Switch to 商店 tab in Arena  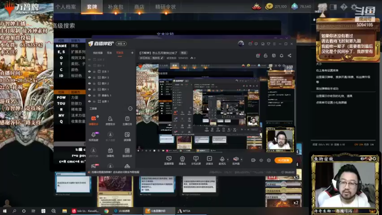pyautogui.click(x=139, y=7)
